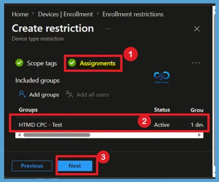Click the Active status cell
This screenshot has width=219, height=182.
(162, 125)
